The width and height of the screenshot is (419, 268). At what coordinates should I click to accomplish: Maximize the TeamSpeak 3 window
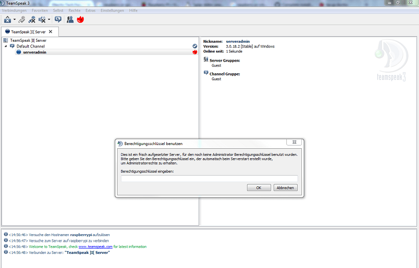pos(398,2)
